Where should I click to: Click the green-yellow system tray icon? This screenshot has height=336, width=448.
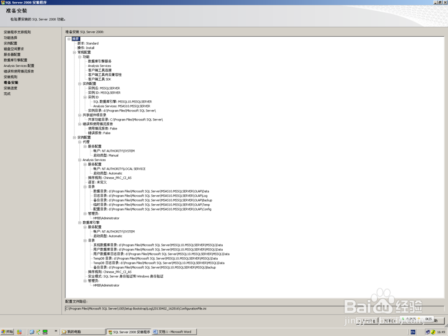tap(433, 332)
